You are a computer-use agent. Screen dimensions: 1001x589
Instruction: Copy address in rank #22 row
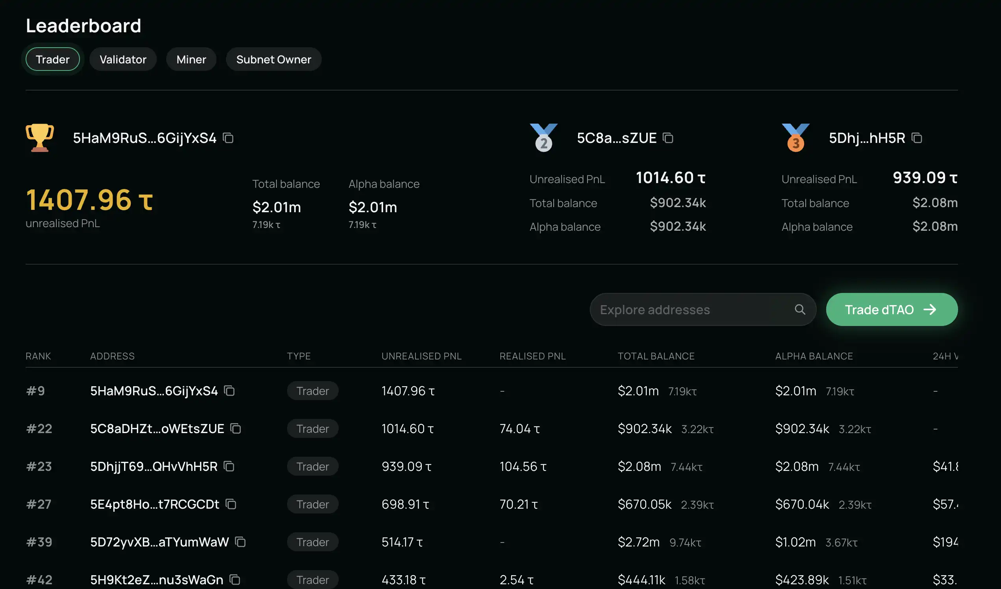point(235,428)
